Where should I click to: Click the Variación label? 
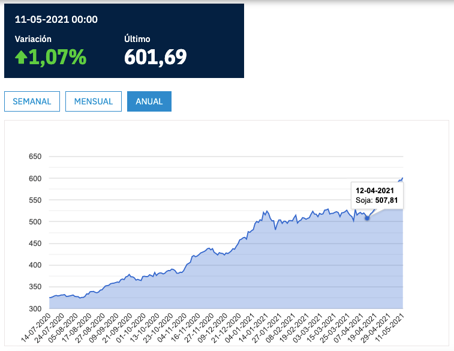click(33, 39)
